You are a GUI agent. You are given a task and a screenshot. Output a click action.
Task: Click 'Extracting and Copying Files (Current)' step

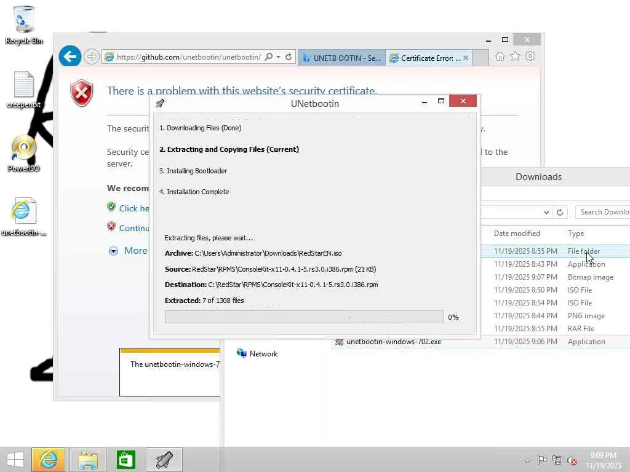pyautogui.click(x=229, y=149)
